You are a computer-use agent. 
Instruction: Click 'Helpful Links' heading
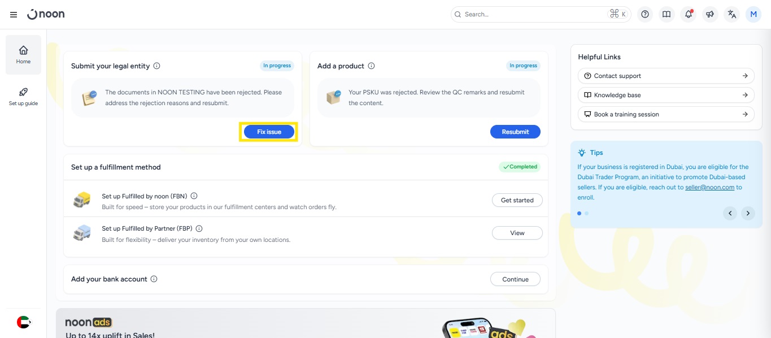[599, 57]
